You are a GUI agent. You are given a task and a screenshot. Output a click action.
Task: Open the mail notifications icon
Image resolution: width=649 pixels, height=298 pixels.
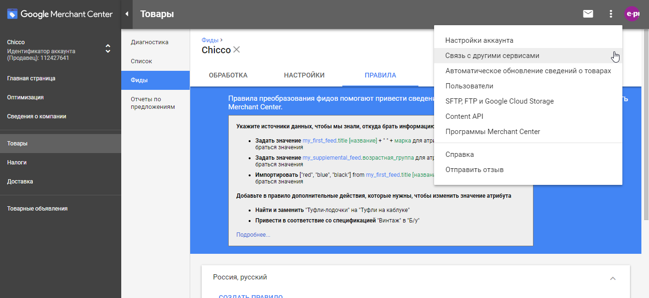point(588,14)
